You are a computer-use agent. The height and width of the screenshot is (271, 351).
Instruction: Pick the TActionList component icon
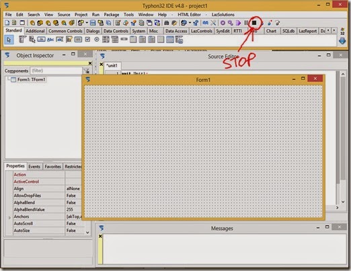(x=179, y=40)
